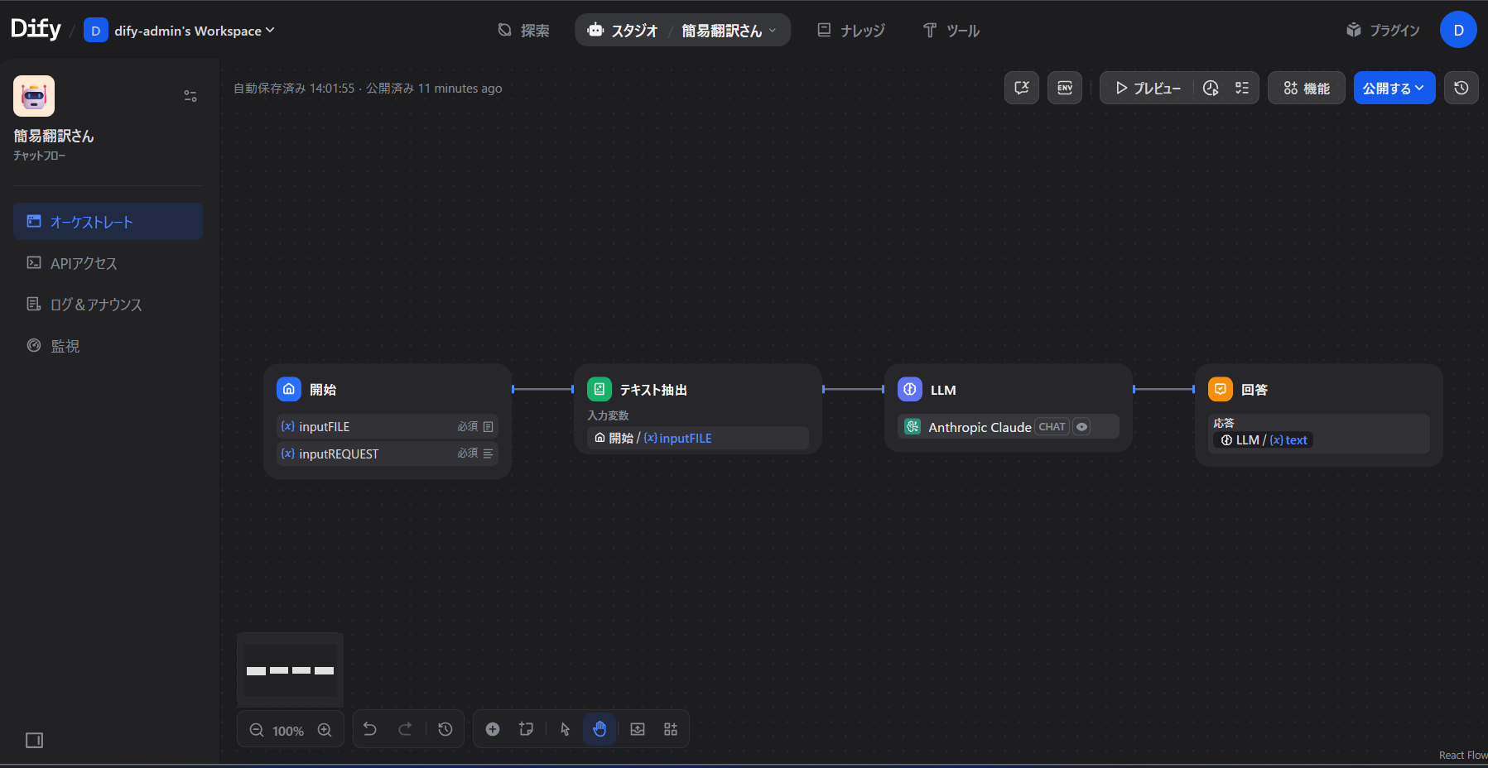
Task: Open APIアクセス page
Action: pyautogui.click(x=108, y=263)
